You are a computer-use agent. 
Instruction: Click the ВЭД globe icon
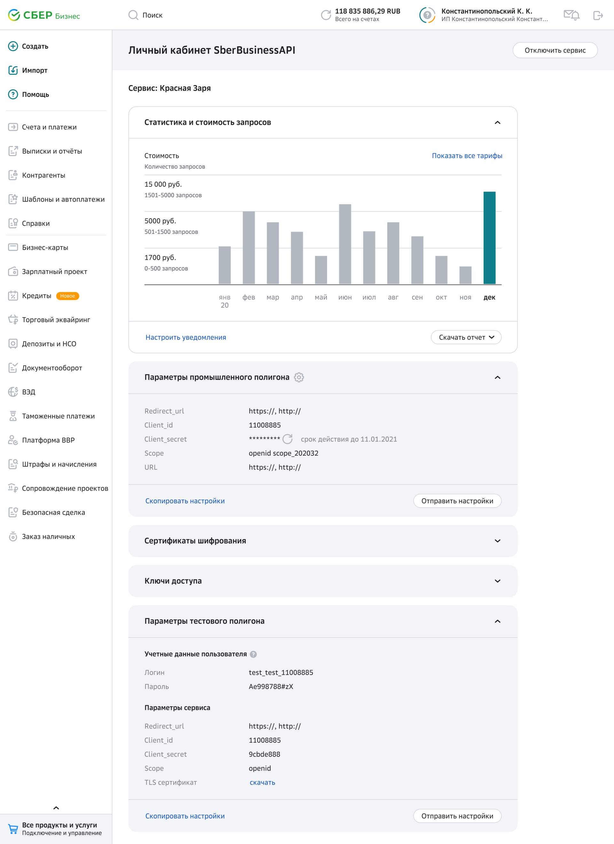point(13,392)
